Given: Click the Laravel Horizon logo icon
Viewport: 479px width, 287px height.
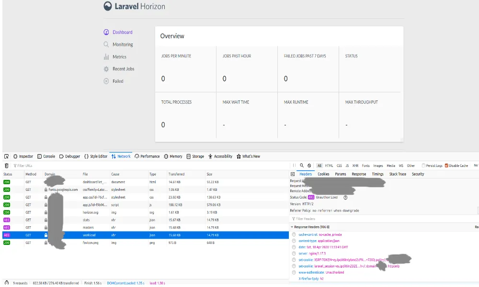Looking at the screenshot, I should [x=107, y=6].
